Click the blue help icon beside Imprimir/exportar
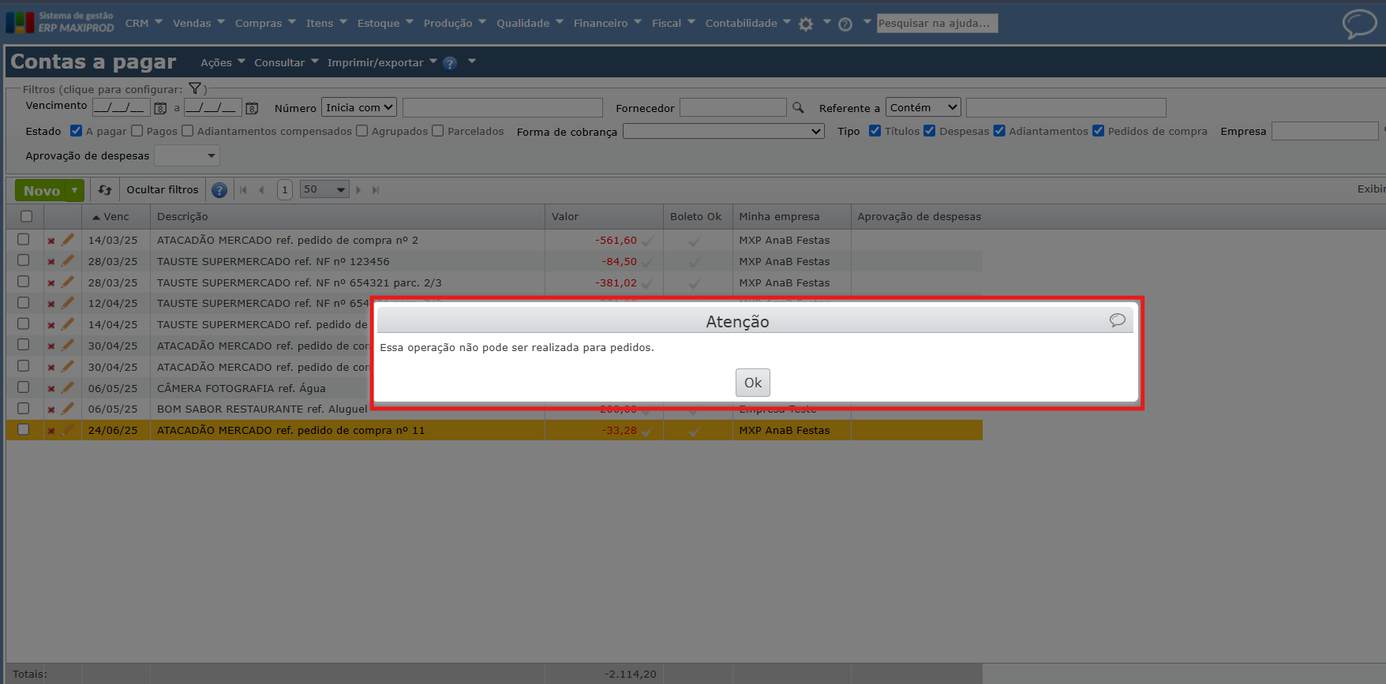This screenshot has width=1386, height=684. 450,63
